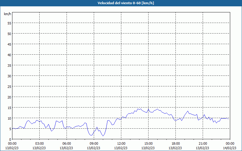
Task: Click the 06:00 time label
Action: (67, 144)
